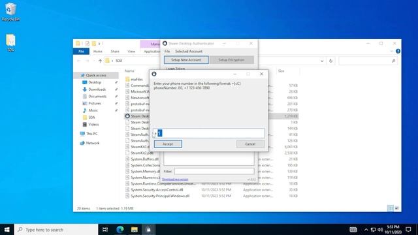Open the Recycle Bin desktop icon
The width and height of the screenshot is (418, 235).
pos(10,12)
